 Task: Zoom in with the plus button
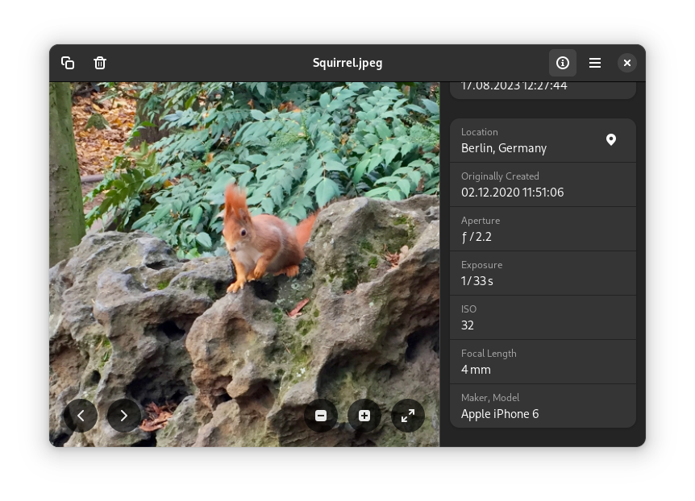(364, 416)
